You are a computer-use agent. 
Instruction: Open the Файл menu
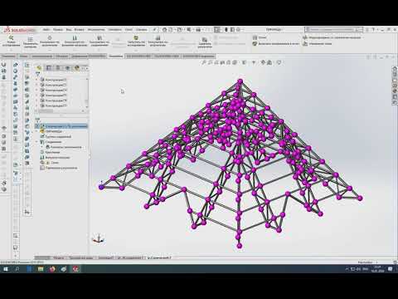click(46, 29)
